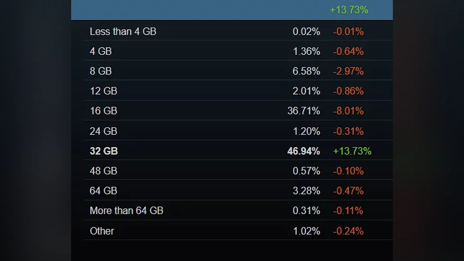464x261 pixels.
Task: Select the bold "32 GB" row label
Action: tap(104, 151)
